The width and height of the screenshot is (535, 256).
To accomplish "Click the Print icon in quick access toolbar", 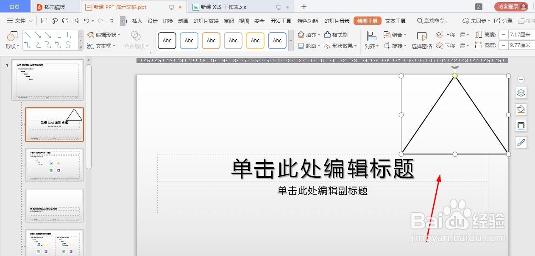I will pyautogui.click(x=65, y=20).
